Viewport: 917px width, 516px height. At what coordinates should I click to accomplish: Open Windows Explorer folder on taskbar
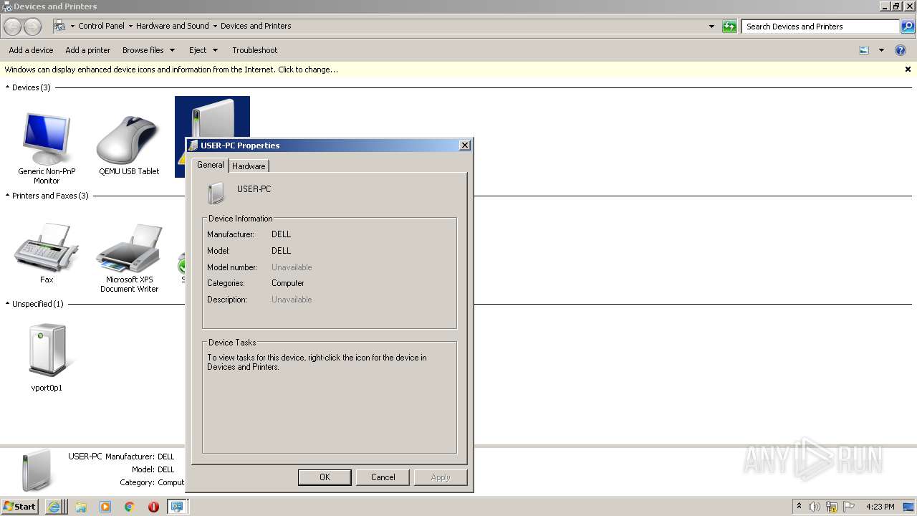click(x=81, y=507)
